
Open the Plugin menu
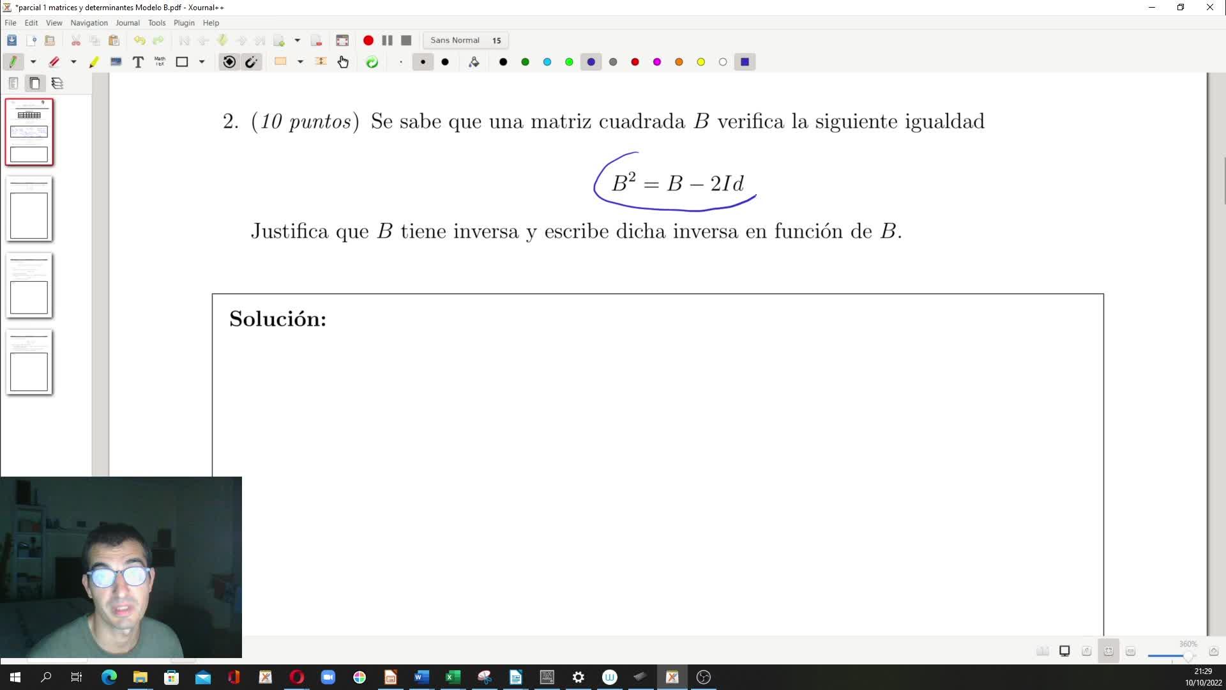click(184, 22)
